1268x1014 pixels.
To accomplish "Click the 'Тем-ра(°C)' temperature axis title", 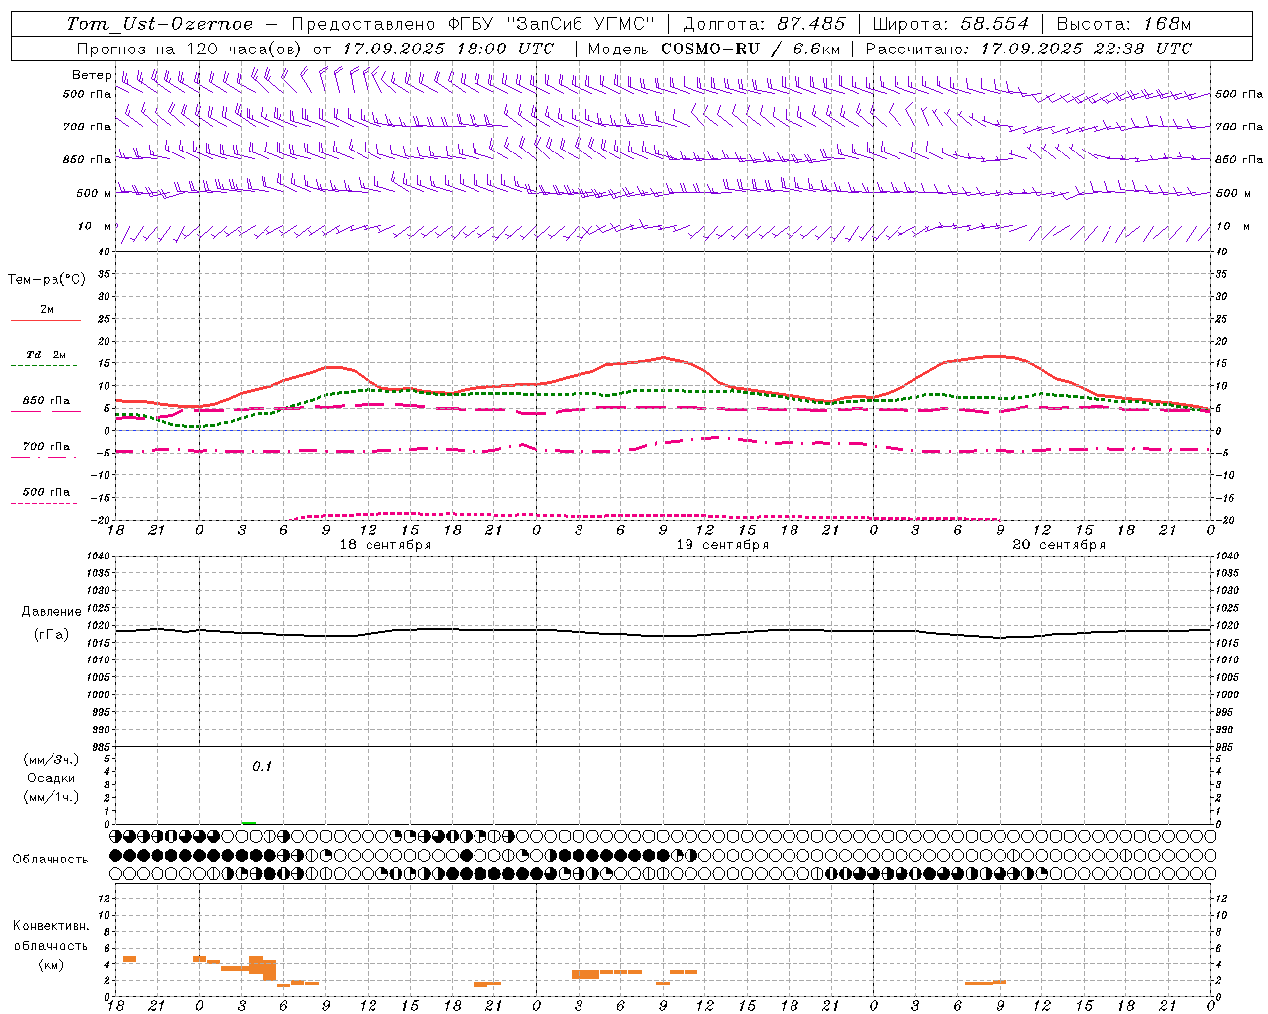I will pos(47,280).
